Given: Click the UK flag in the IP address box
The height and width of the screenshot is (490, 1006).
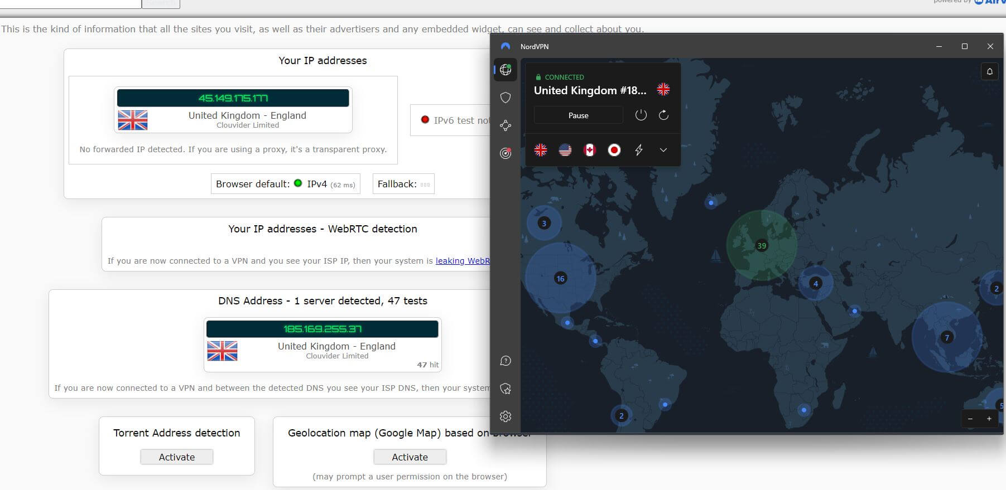Looking at the screenshot, I should 133,120.
